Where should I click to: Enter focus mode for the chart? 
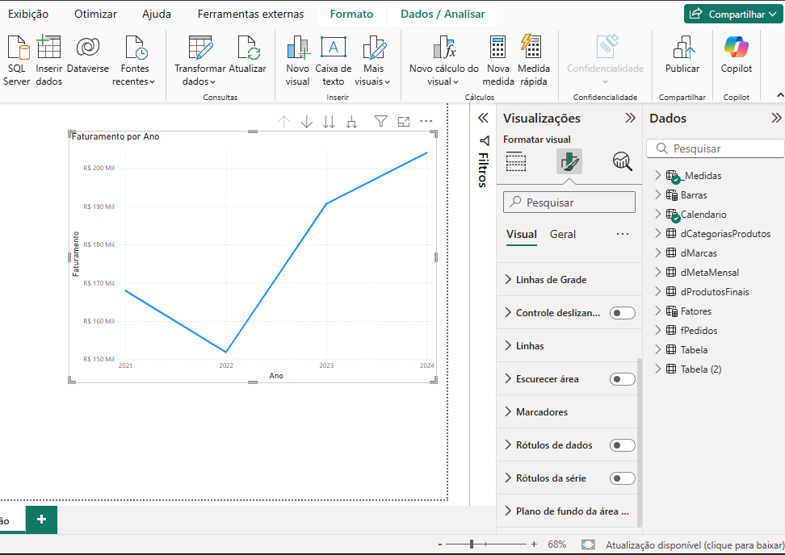coord(404,121)
